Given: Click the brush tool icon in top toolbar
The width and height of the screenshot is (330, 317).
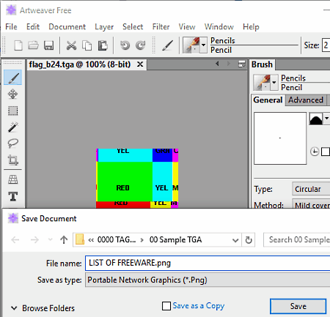Looking at the screenshot, I should 168,45.
